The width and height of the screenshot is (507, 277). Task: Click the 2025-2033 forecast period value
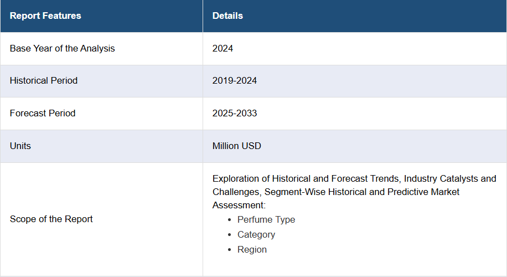[x=235, y=113]
